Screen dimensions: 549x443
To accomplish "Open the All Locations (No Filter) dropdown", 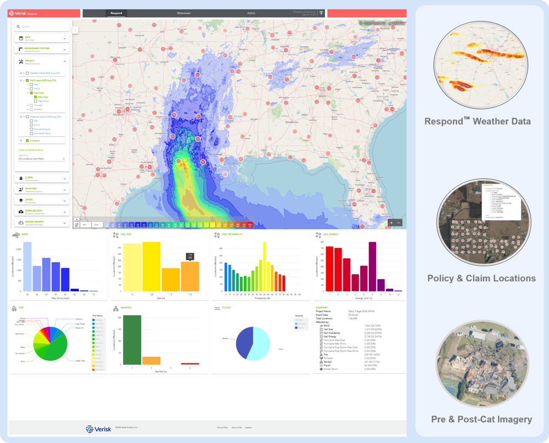I will [x=42, y=158].
